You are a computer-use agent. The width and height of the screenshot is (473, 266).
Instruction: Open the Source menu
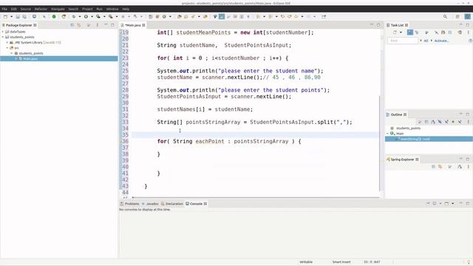coord(26,9)
